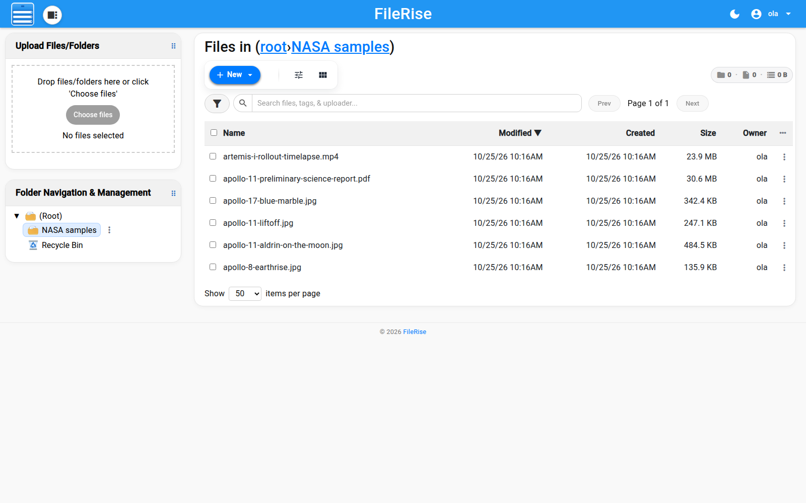The width and height of the screenshot is (806, 503).
Task: Open actions menu for artemis-i-rollout-timelapse.mp4
Action: [x=784, y=157]
